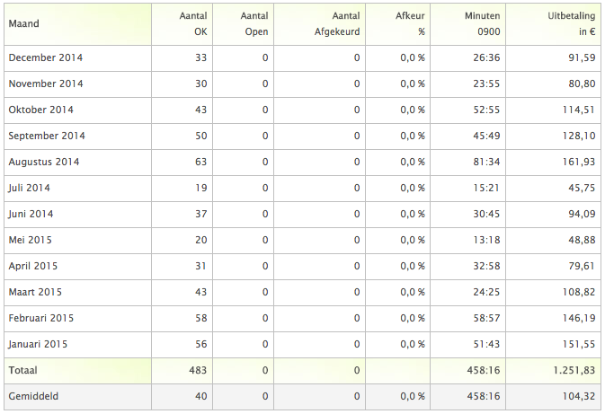Select the Augustus 2014 payout value 161,93

pos(579,162)
